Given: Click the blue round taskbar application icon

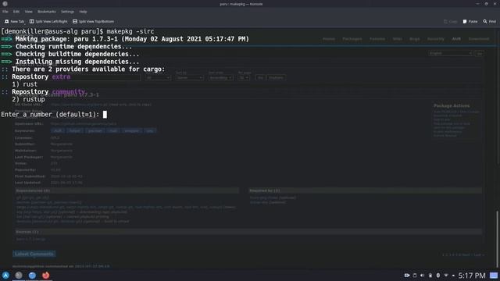Looking at the screenshot, I should [x=32, y=276].
